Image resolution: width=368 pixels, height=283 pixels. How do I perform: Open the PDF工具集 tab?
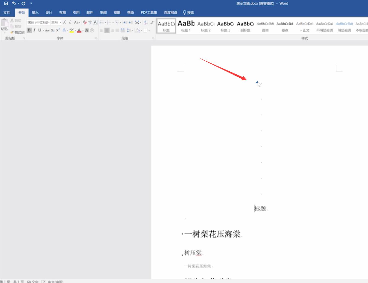tap(149, 13)
